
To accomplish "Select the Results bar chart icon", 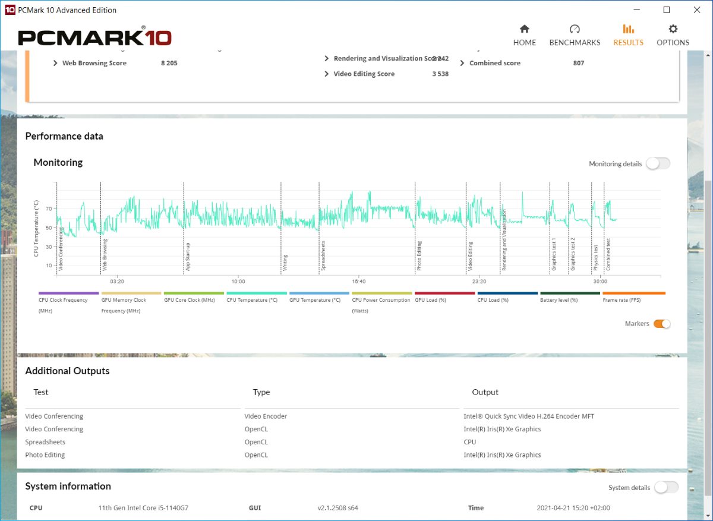I will 628,30.
